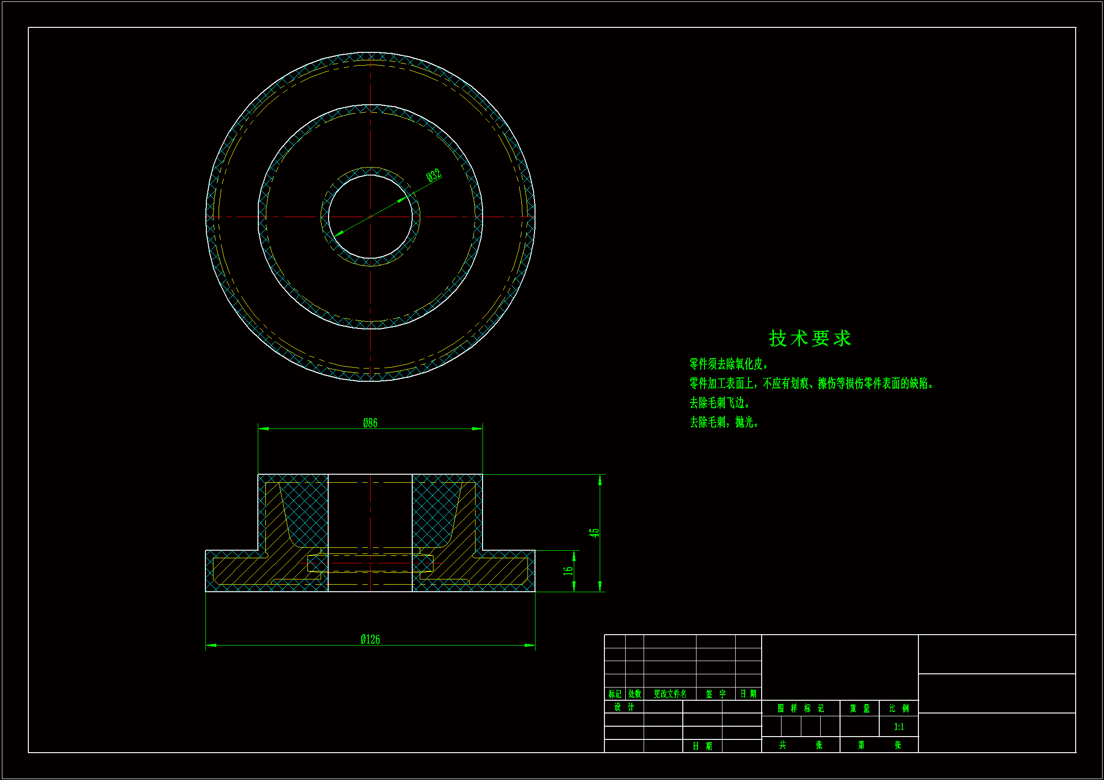Image resolution: width=1104 pixels, height=780 pixels.
Task: Click the 1:1 scale value cell
Action: tap(899, 727)
